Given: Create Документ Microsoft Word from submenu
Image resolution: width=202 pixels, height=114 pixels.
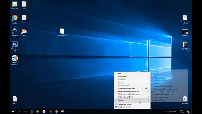Looking at the screenshot, I should point(169,86).
